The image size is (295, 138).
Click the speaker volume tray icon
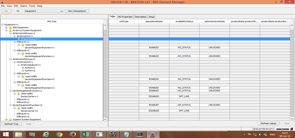click(x=260, y=134)
